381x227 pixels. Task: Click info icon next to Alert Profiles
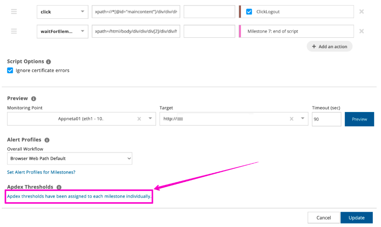pos(47,140)
